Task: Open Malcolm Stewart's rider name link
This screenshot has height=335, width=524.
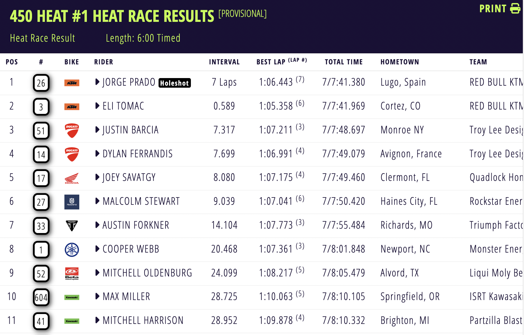Action: [x=141, y=201]
